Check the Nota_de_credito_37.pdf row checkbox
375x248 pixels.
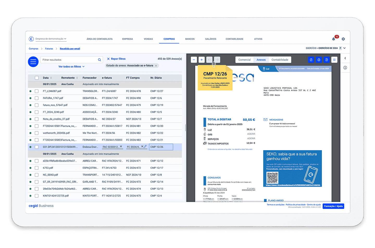[x=37, y=119]
